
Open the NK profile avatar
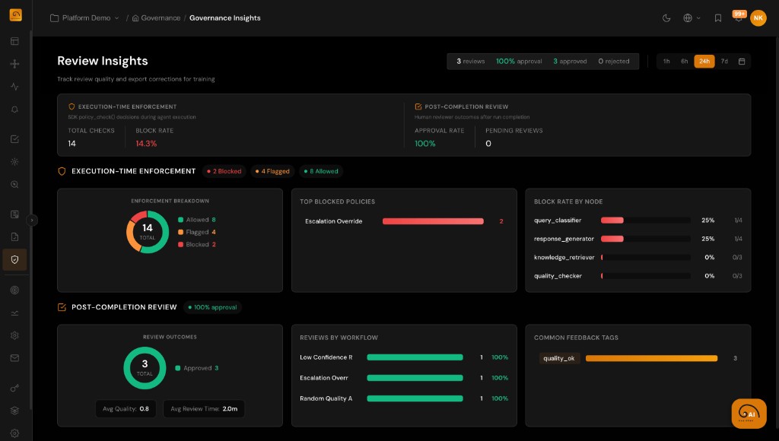758,17
